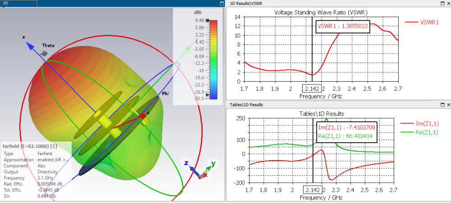Click the dBi color ramp bar

[214, 60]
